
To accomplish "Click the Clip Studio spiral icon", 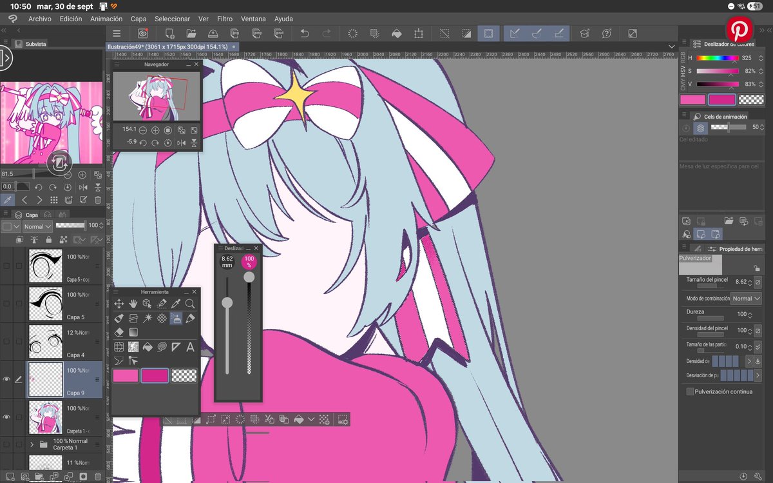I will tap(143, 34).
